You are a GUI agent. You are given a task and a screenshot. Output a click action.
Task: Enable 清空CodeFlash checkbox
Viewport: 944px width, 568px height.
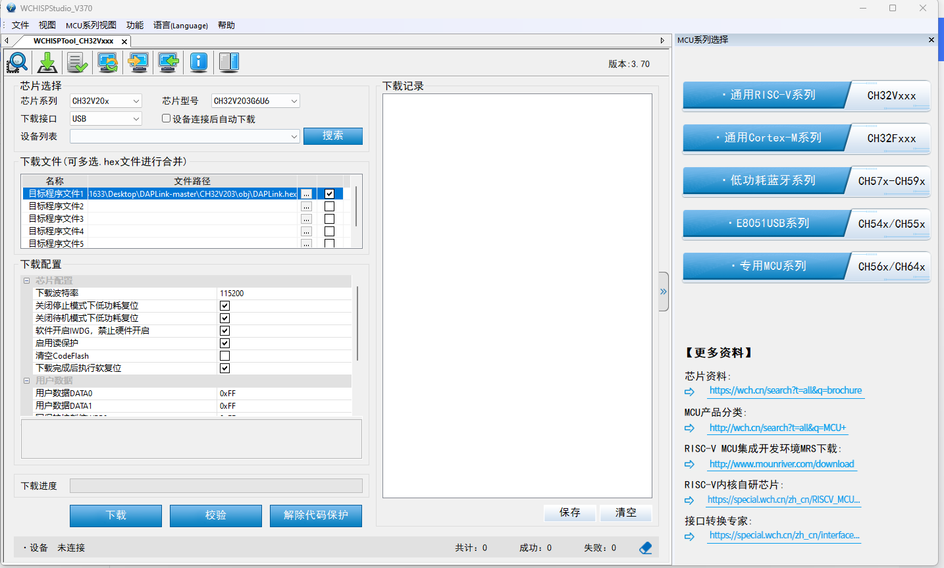pos(224,355)
